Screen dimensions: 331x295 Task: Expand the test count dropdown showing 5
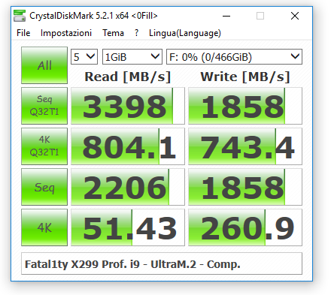tap(84, 57)
